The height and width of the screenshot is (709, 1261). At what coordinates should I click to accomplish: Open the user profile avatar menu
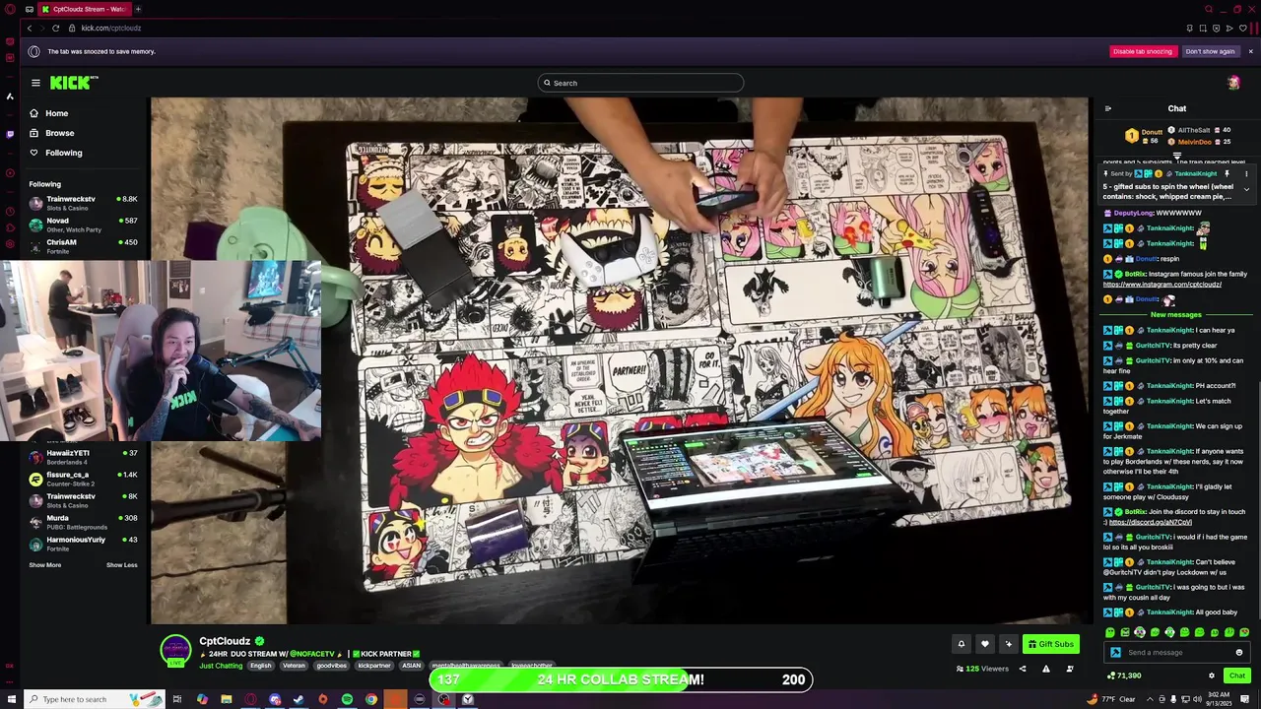[x=1233, y=83]
